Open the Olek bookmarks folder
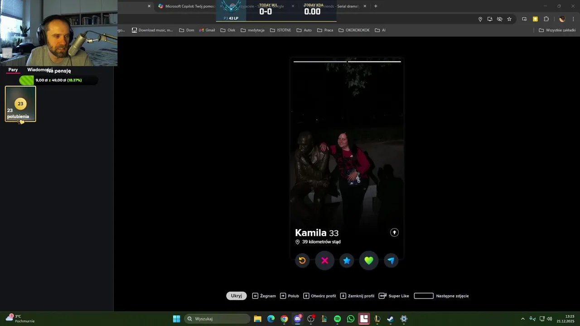This screenshot has width=580, height=326. click(228, 30)
